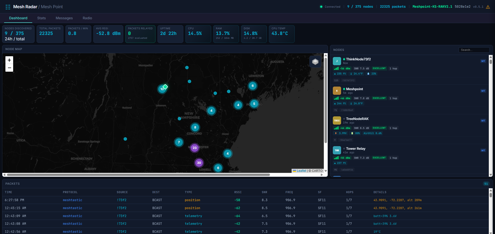
Task: Toggle the MT badge on the Meshpoint node
Action: coord(483,91)
